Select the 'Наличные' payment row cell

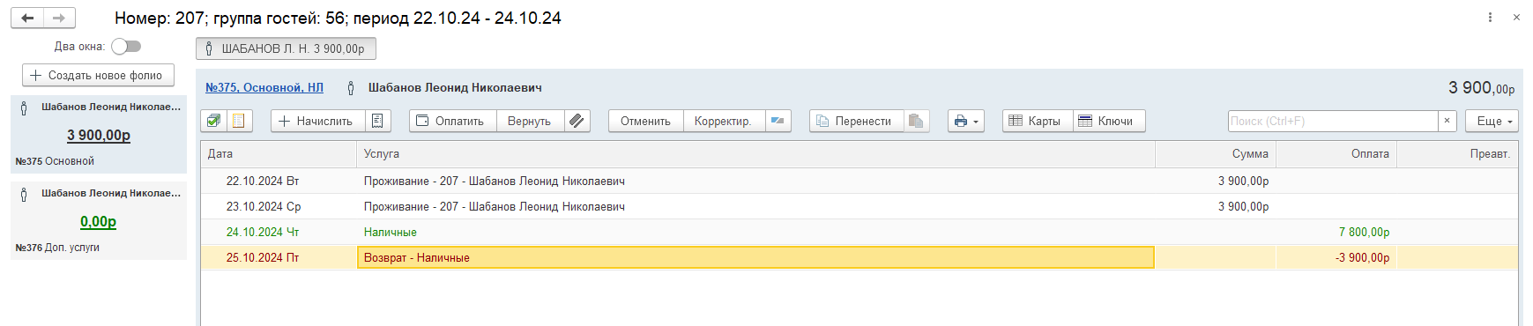755,232
